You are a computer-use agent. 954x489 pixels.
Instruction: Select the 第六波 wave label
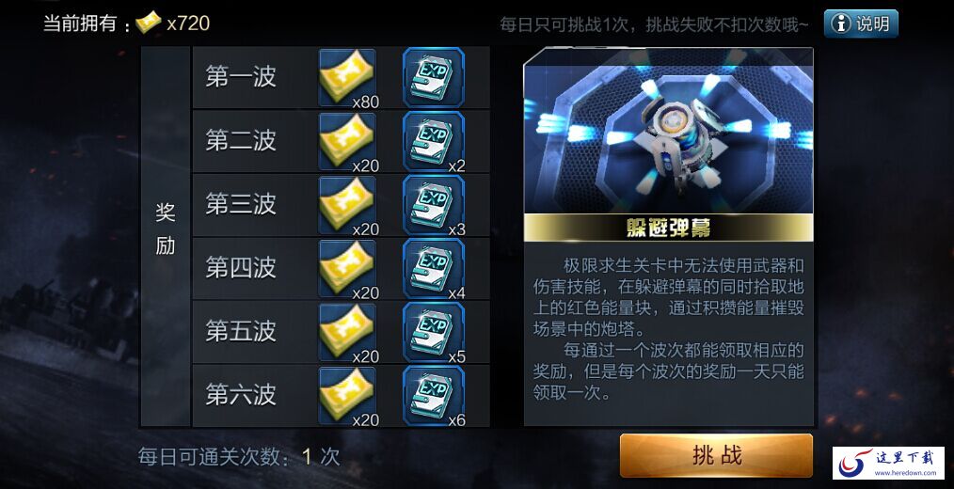click(240, 395)
